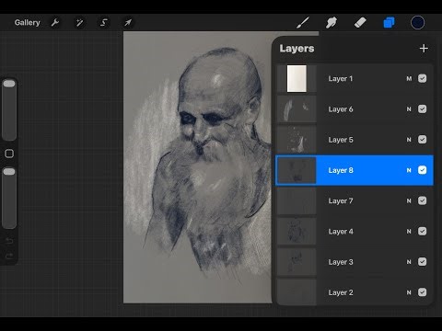Click the 'Layer 7' name text
442x331 pixels.
click(341, 201)
